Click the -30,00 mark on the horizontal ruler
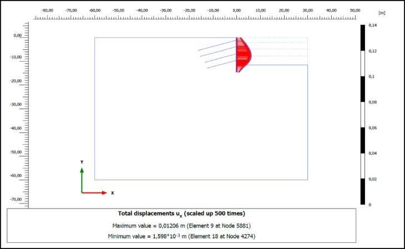405x249 pixels. [165, 11]
